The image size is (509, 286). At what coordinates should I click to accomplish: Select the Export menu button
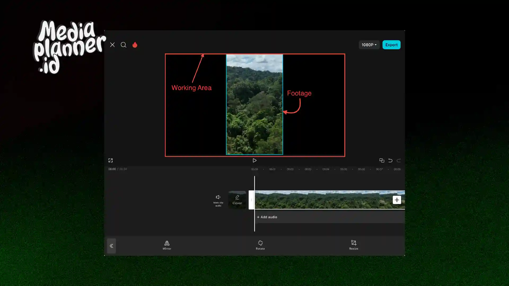pos(391,45)
